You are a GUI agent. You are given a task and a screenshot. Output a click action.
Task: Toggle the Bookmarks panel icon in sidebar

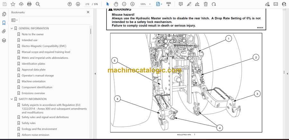[4, 23]
